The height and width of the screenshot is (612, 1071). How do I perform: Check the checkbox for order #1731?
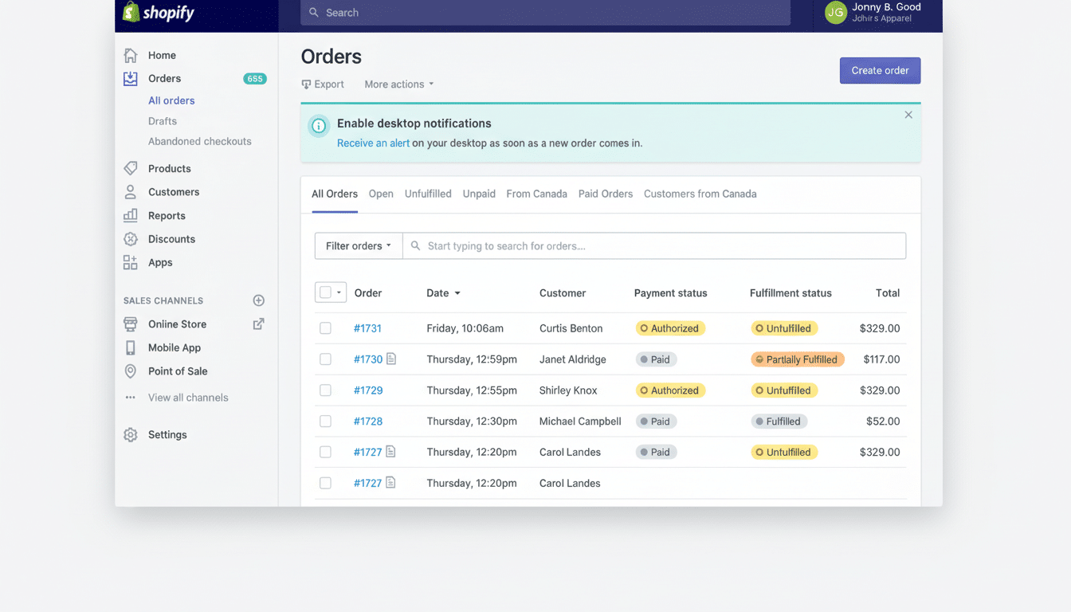point(325,328)
